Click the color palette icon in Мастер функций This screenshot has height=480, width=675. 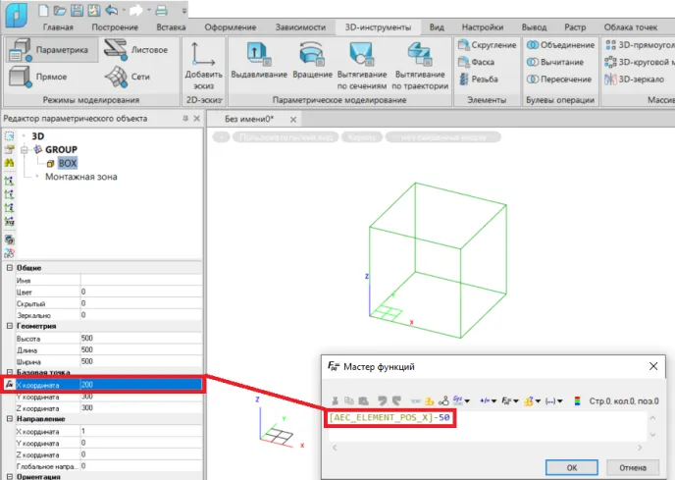click(x=576, y=400)
